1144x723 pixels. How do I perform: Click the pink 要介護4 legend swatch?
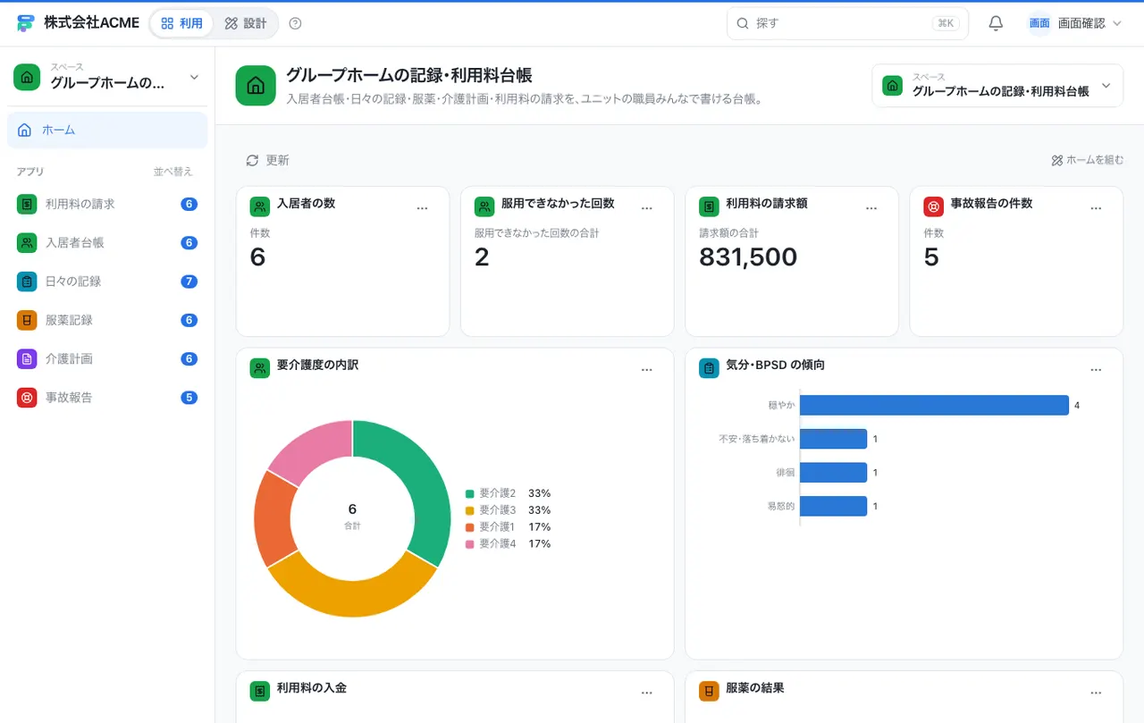(469, 543)
